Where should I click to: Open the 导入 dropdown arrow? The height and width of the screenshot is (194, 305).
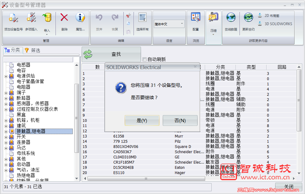[47, 34]
